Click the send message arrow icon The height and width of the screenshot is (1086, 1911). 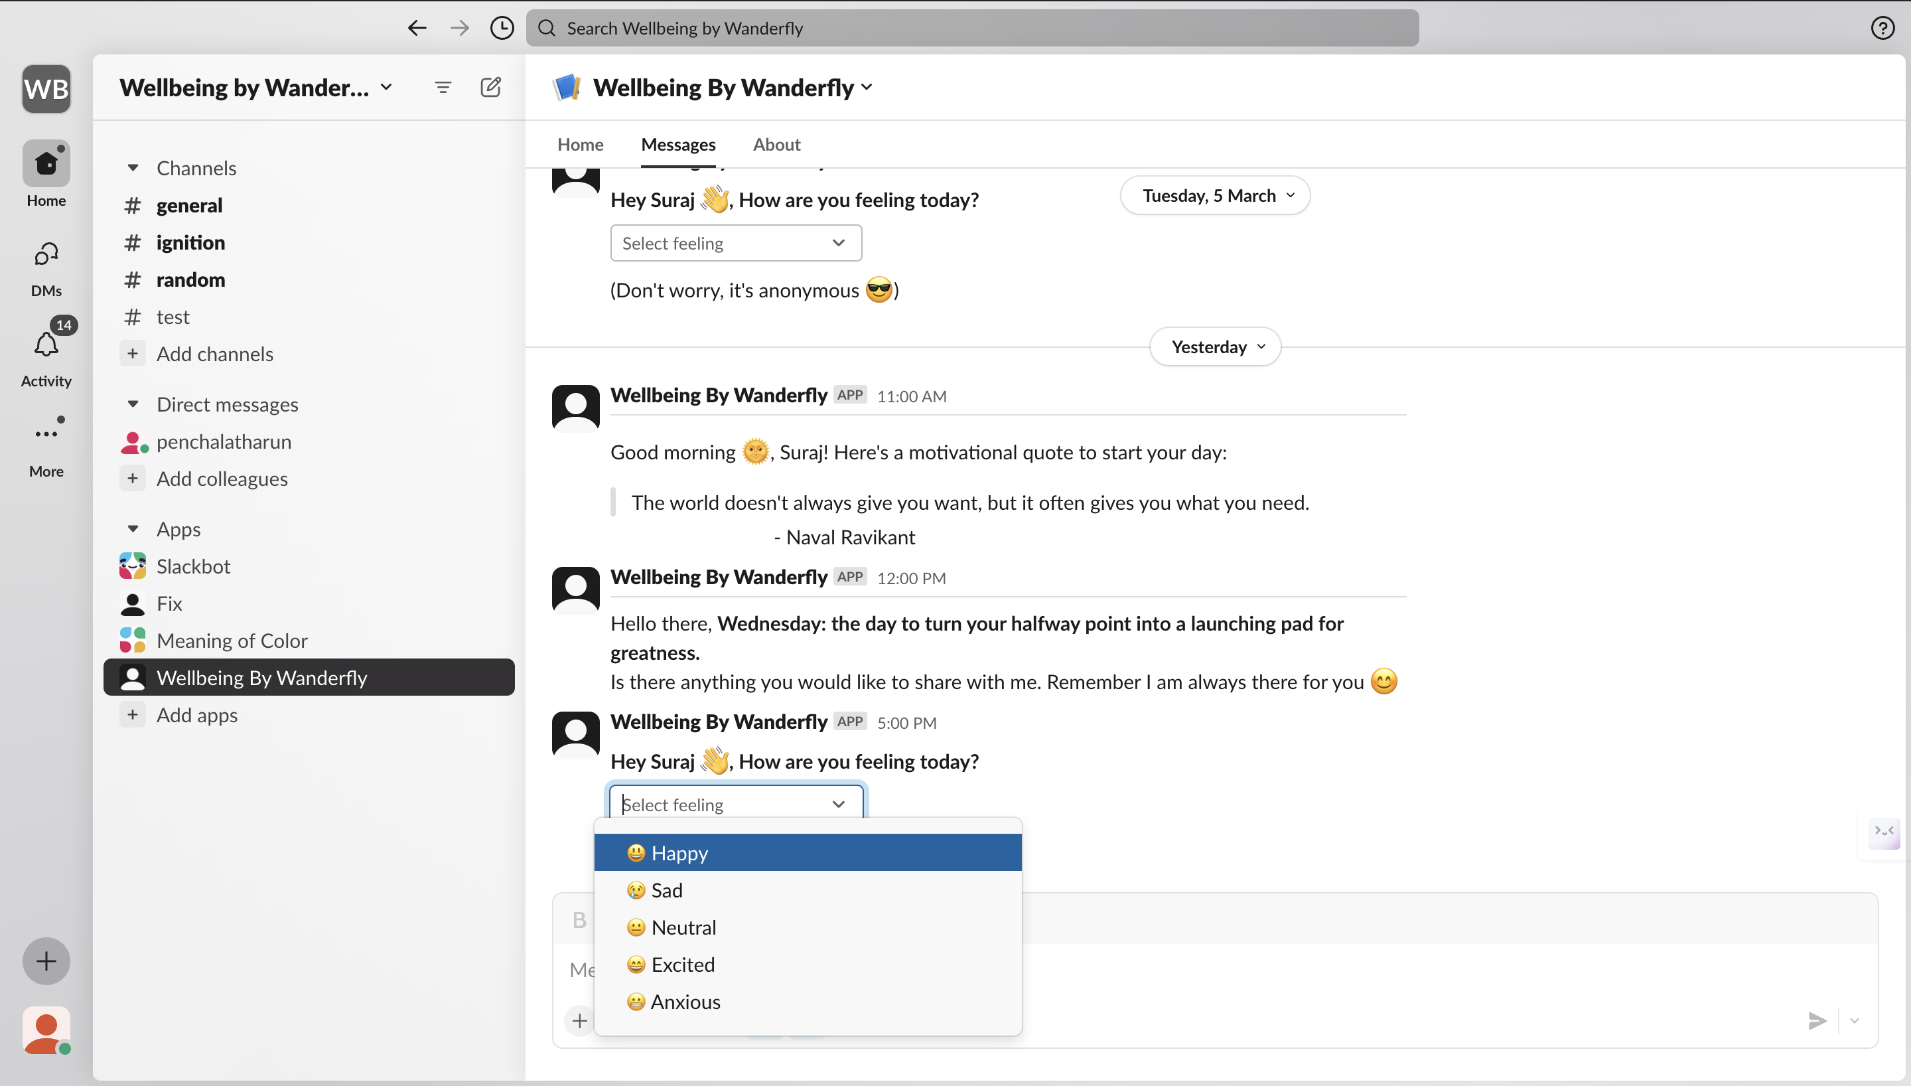coord(1817,1020)
